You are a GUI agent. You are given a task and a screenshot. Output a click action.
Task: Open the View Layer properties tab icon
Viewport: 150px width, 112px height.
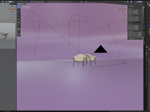147,57
